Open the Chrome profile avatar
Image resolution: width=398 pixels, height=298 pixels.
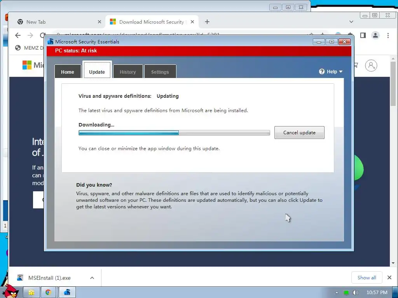pos(375,35)
